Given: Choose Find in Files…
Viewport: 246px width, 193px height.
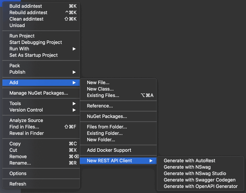Looking at the screenshot, I should click(41, 127).
